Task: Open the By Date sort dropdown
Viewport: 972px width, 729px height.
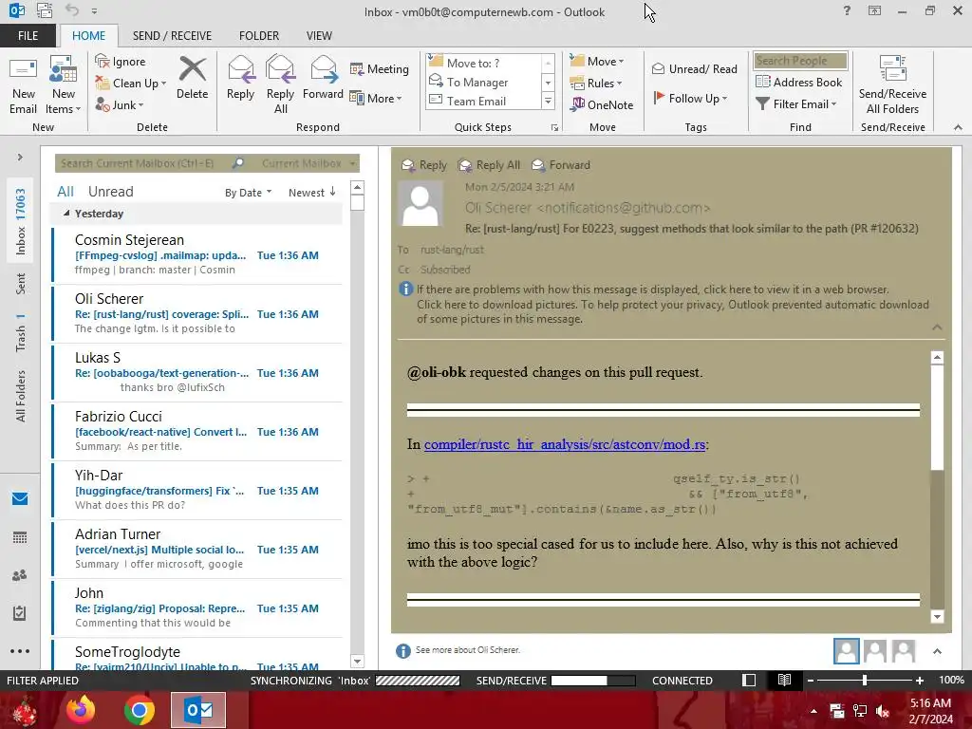Action: 248,193
